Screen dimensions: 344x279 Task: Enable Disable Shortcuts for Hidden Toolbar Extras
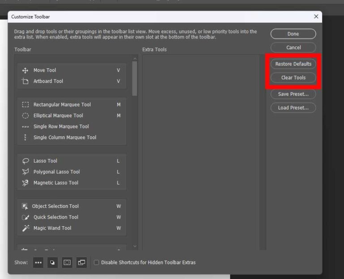(x=96, y=262)
